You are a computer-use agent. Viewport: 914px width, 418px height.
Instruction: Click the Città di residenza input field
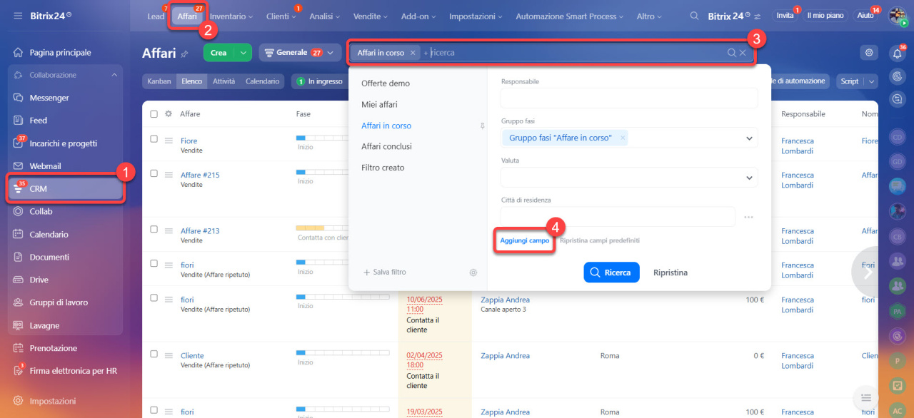click(x=618, y=217)
